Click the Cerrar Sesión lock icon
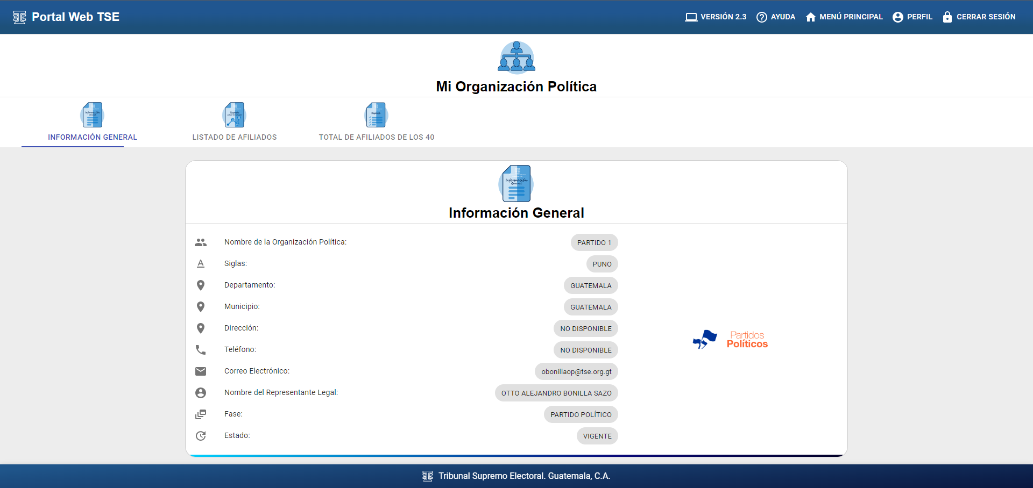Screen dimensions: 1033x488 947,17
